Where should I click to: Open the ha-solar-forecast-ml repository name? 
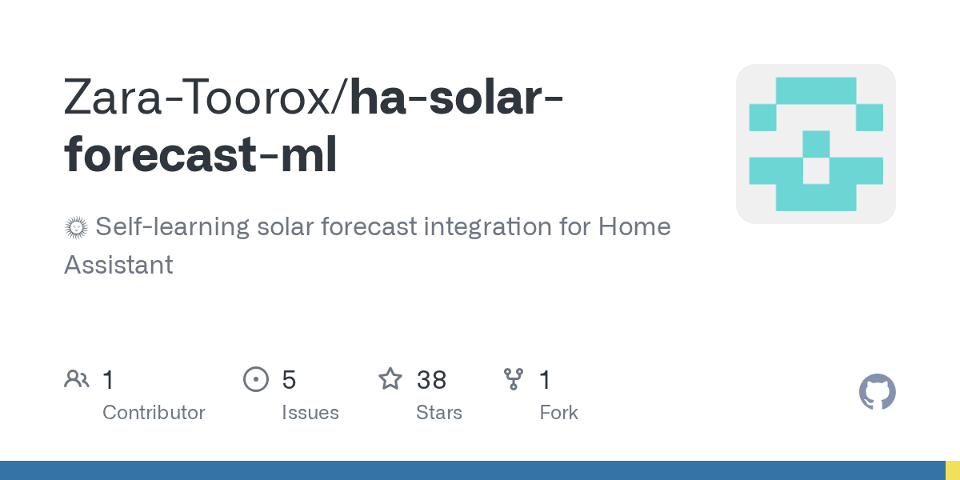pos(314,126)
